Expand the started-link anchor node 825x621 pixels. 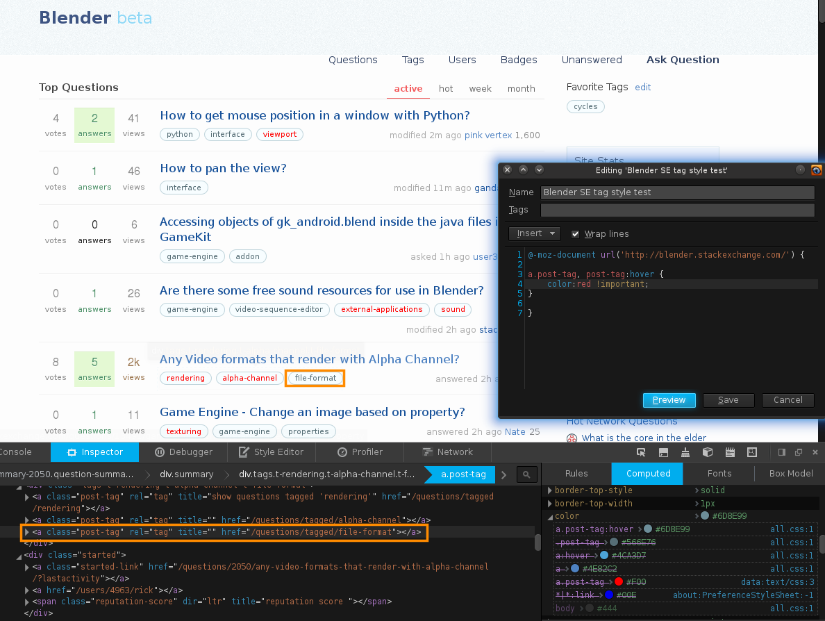[x=27, y=567]
